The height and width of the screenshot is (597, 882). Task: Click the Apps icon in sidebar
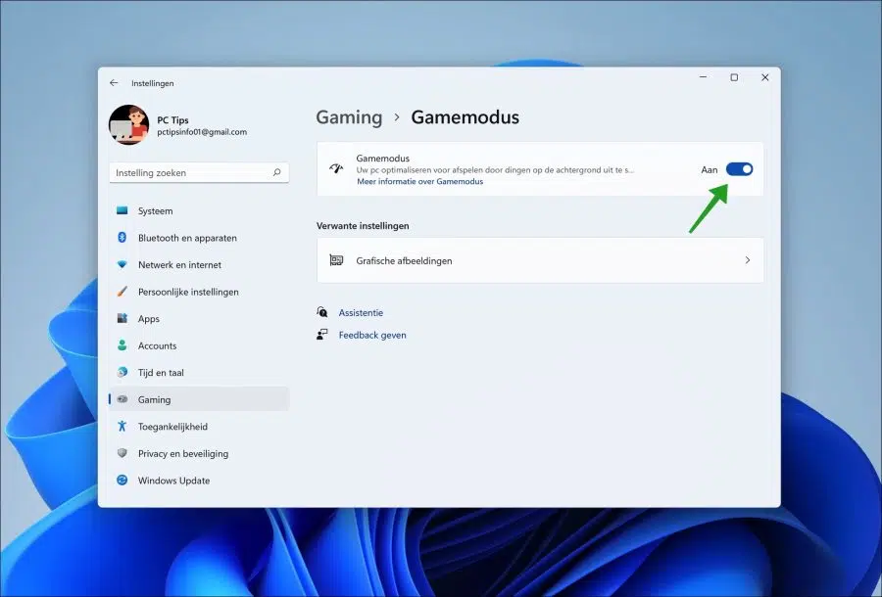point(122,318)
